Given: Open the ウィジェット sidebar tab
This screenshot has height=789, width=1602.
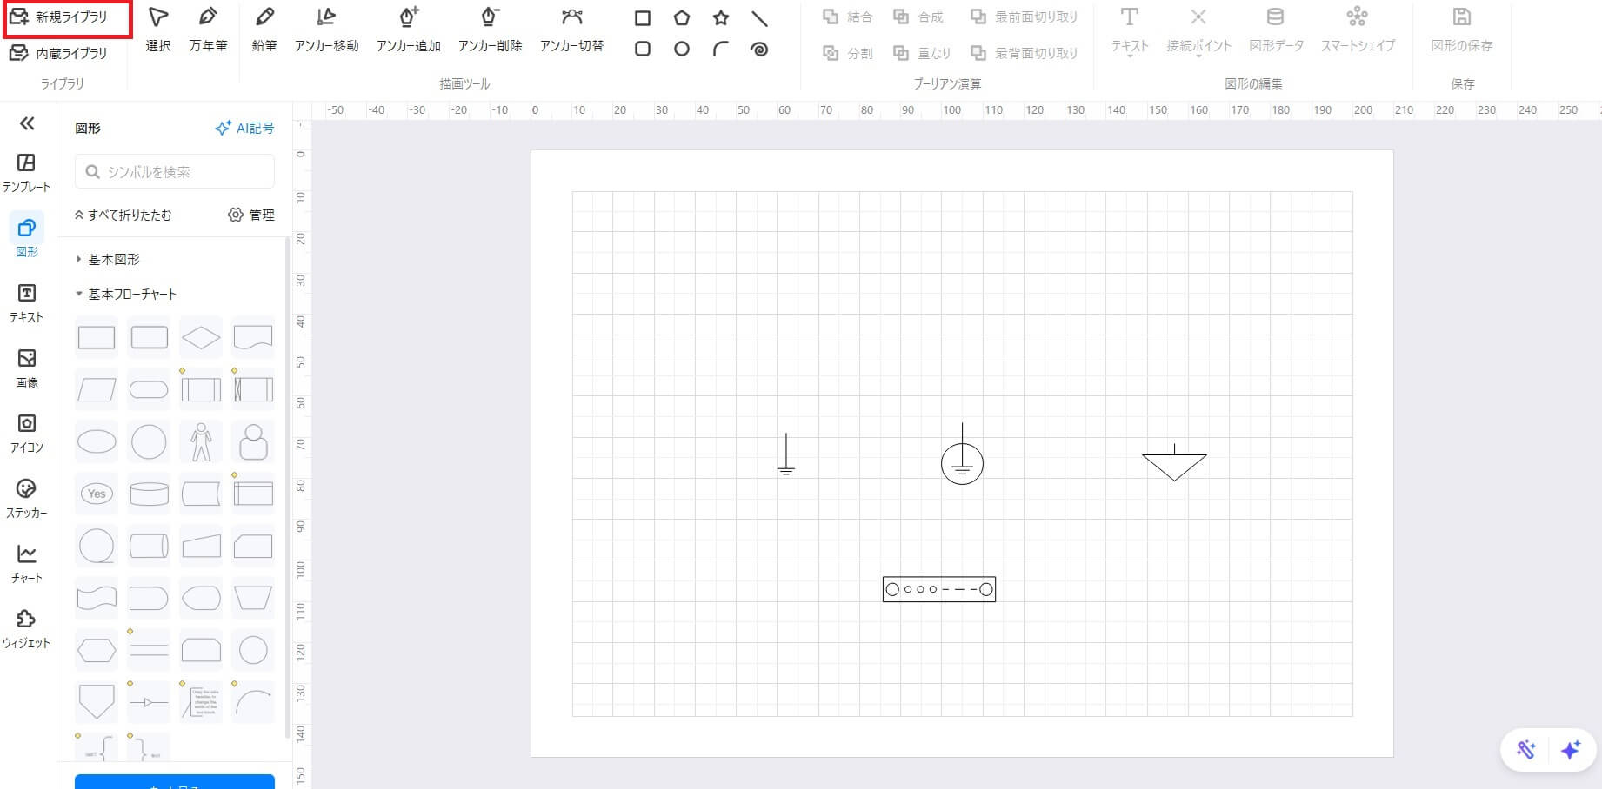Looking at the screenshot, I should click(26, 629).
